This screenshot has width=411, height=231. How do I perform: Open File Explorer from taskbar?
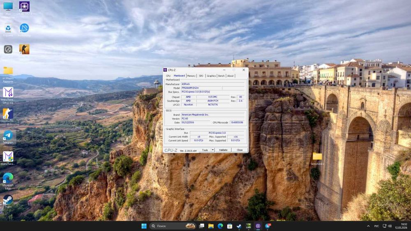point(211,226)
